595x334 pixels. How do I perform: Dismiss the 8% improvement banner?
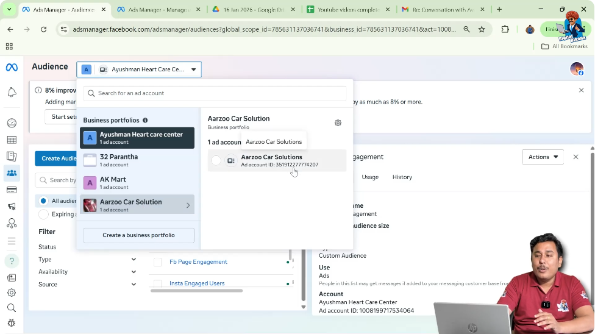coord(582,90)
